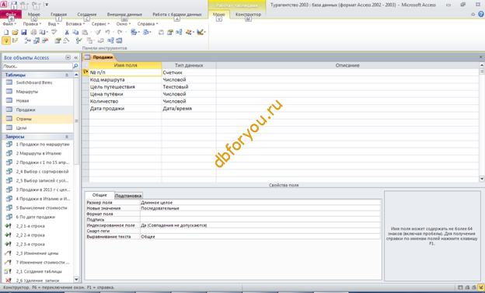Click the Cut scissors icon

click(67, 32)
